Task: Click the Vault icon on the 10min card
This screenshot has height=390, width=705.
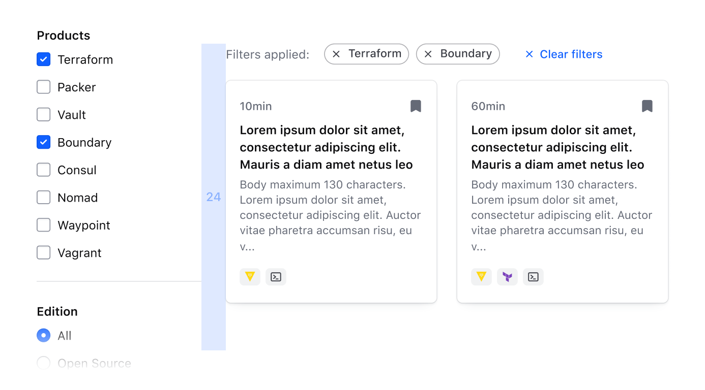Action: (250, 277)
